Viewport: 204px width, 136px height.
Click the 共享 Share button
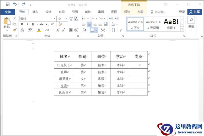pyautogui.click(x=194, y=12)
